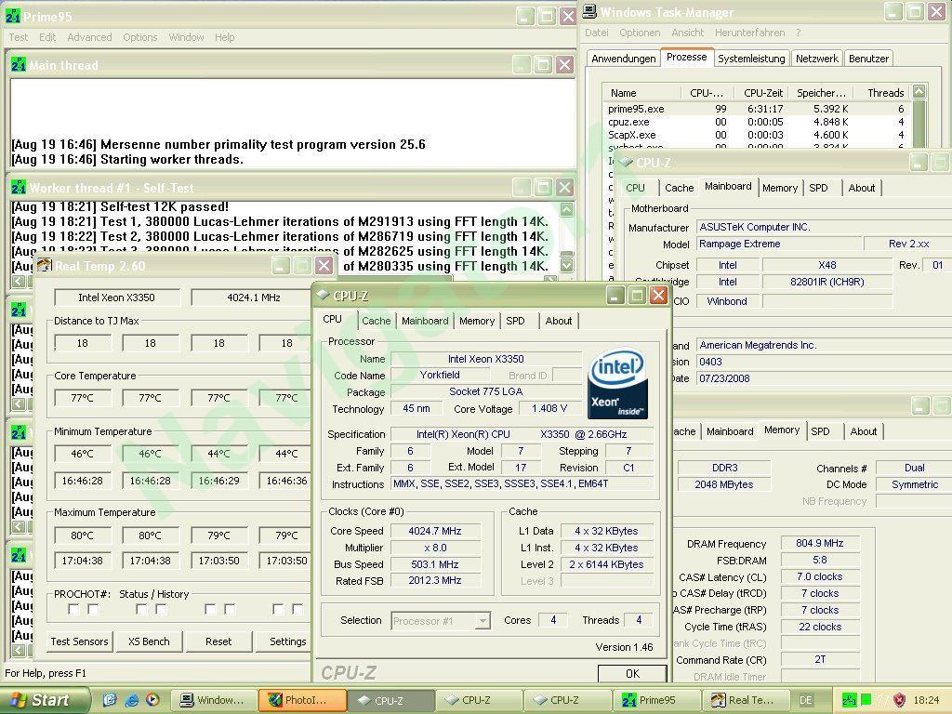Image resolution: width=952 pixels, height=714 pixels.
Task: Click OK in the CPU-Z window
Action: [632, 673]
